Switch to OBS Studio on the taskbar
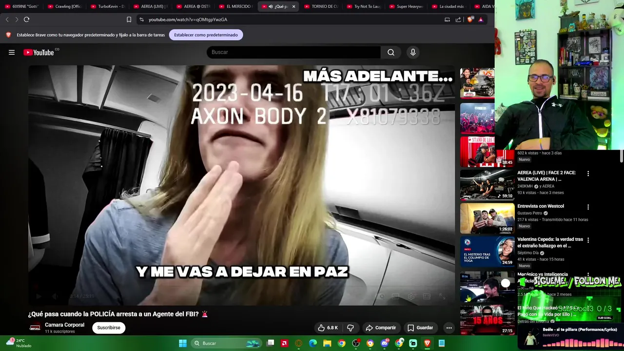The image size is (624, 351). [356, 343]
